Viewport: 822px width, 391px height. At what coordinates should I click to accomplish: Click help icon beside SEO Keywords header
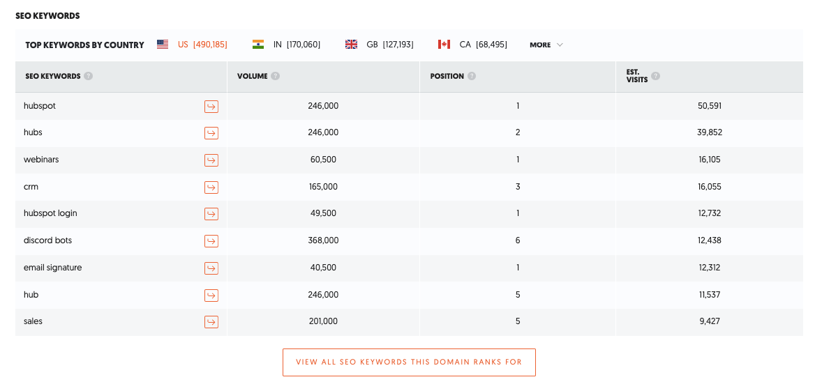pyautogui.click(x=89, y=77)
